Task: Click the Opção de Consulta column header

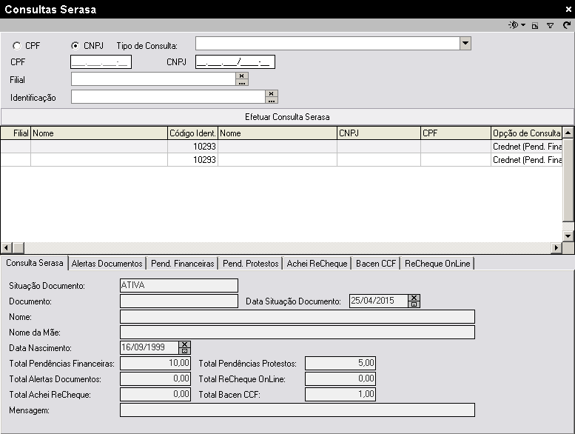Action: click(527, 133)
